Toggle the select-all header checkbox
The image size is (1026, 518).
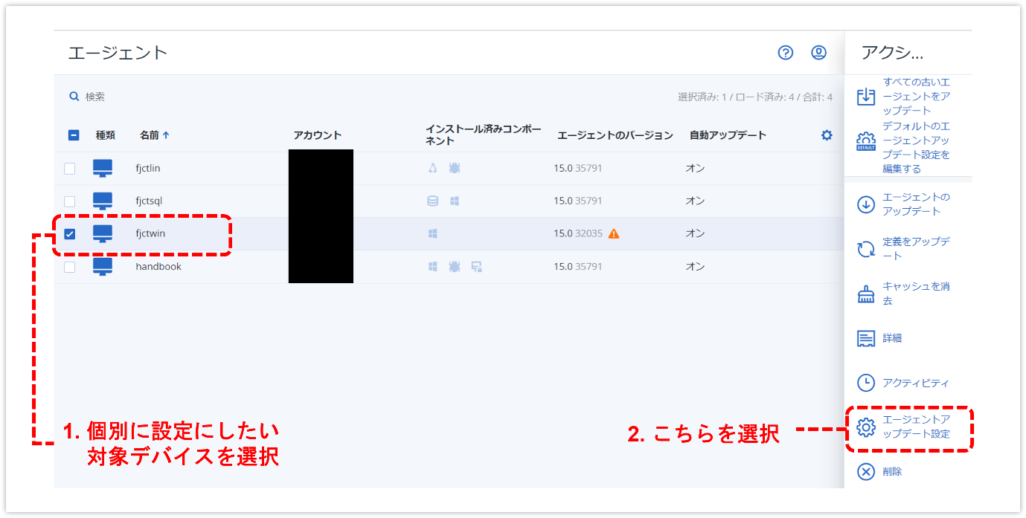(74, 135)
